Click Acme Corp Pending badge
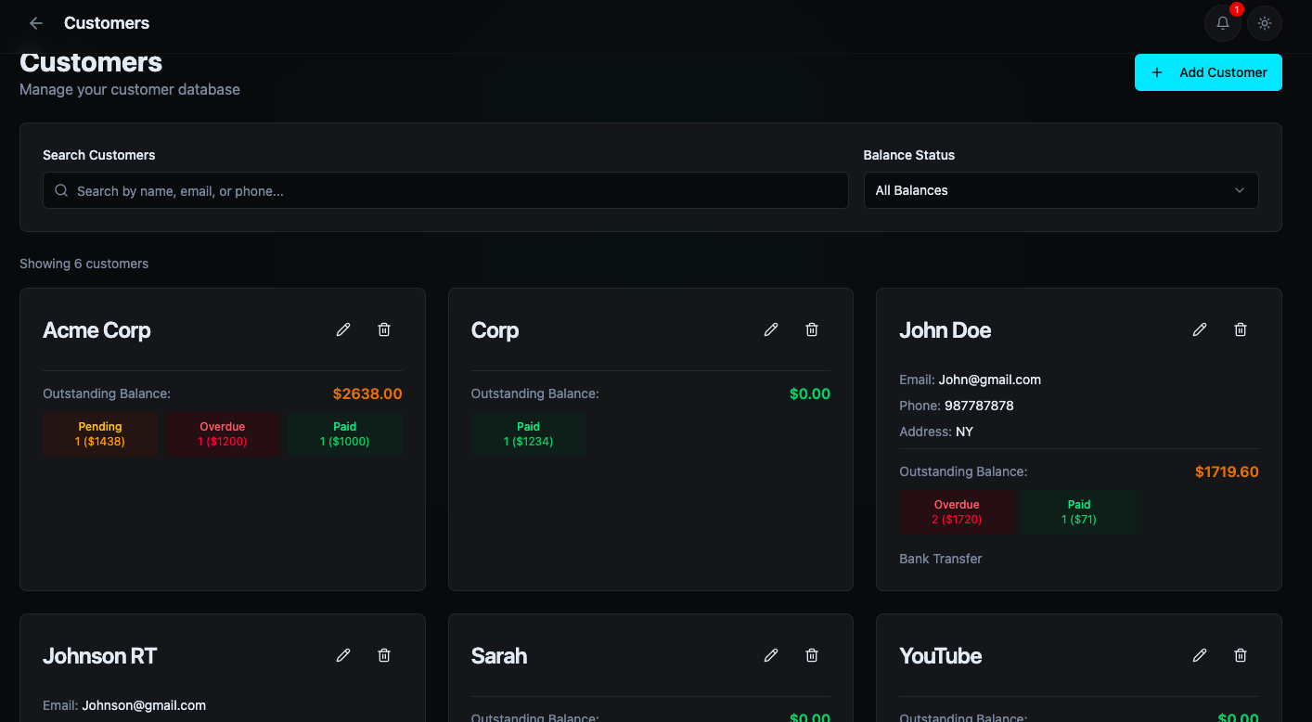This screenshot has width=1312, height=722. 100,434
